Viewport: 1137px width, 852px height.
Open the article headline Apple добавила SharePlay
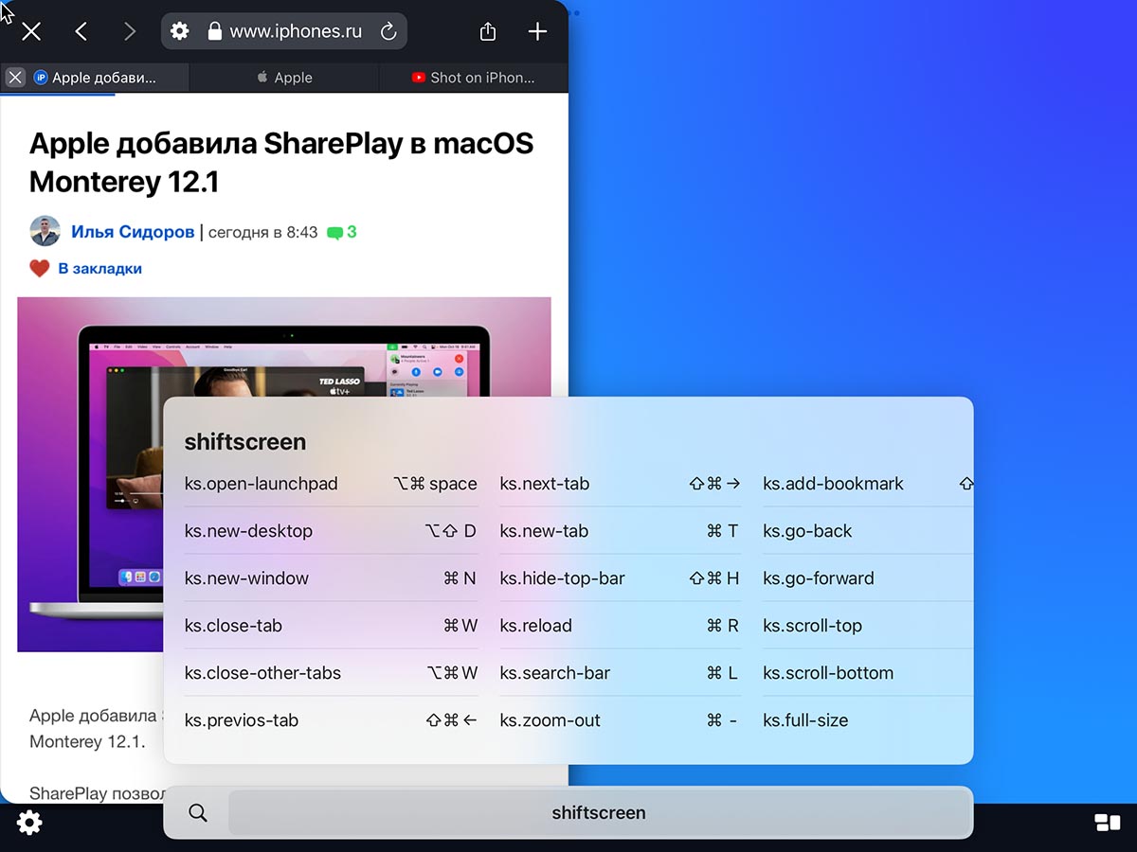coord(281,161)
